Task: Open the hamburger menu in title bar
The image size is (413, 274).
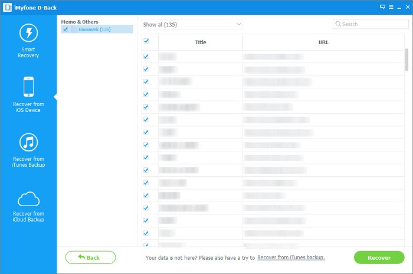Action: 391,7
